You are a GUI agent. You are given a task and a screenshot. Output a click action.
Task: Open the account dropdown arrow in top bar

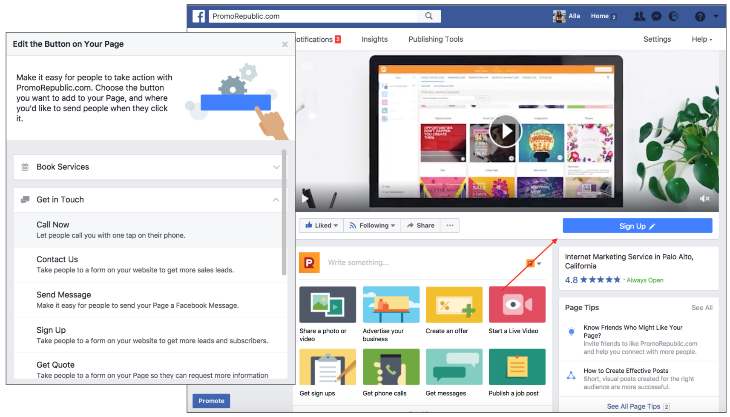tap(716, 16)
